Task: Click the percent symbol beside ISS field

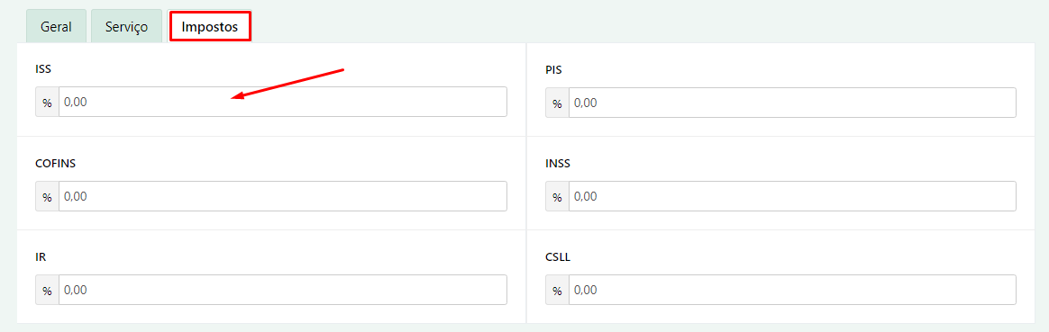Action: pyautogui.click(x=48, y=103)
